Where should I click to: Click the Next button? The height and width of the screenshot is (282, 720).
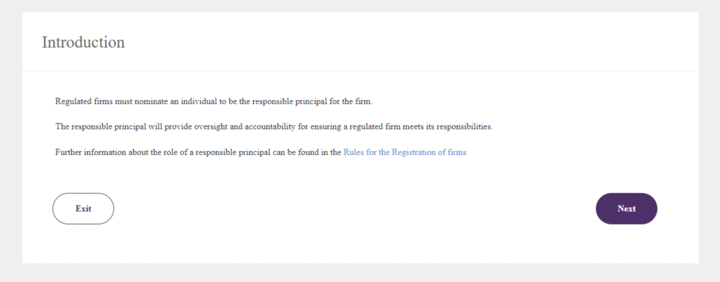[626, 209]
